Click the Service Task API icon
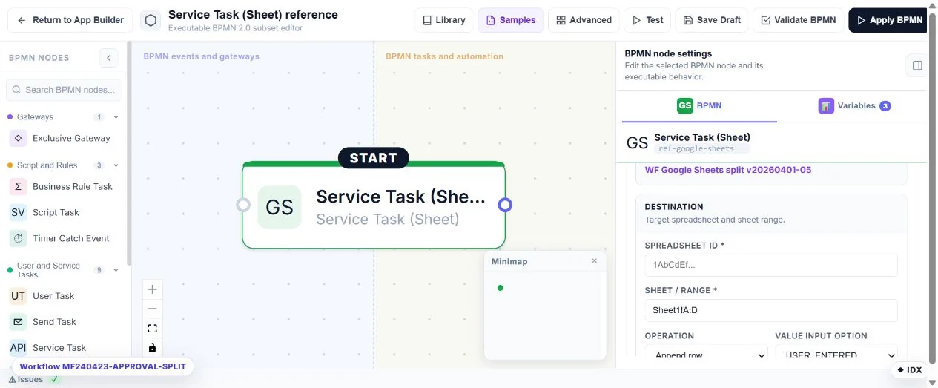The width and height of the screenshot is (938, 388). (x=19, y=348)
